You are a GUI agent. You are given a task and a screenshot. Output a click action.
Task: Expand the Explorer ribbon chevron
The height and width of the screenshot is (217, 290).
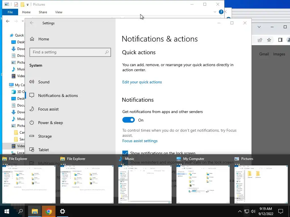[x=215, y=12]
